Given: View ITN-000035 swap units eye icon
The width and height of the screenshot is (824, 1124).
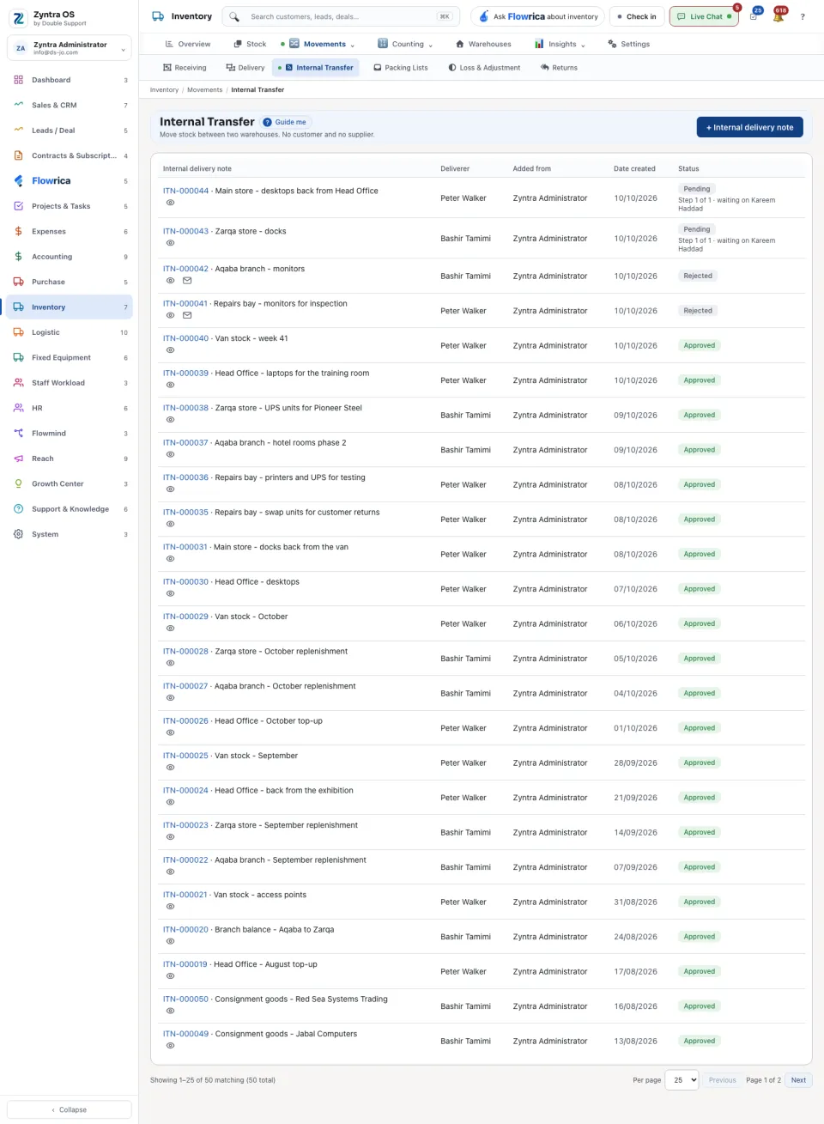Looking at the screenshot, I should click(170, 524).
